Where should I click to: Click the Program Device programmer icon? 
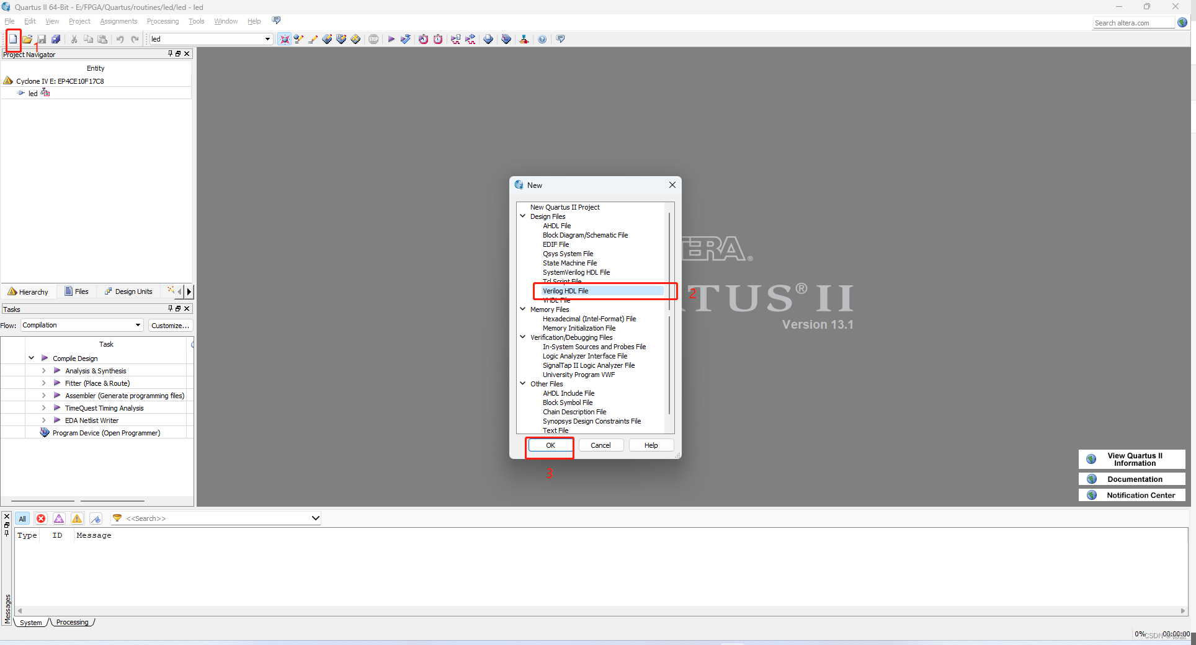45,432
